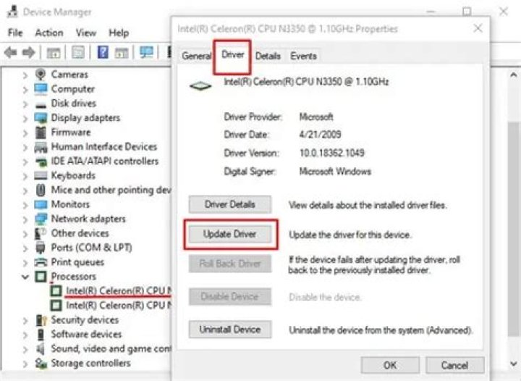Click the monitor scan hardware toolbar icon

[146, 52]
